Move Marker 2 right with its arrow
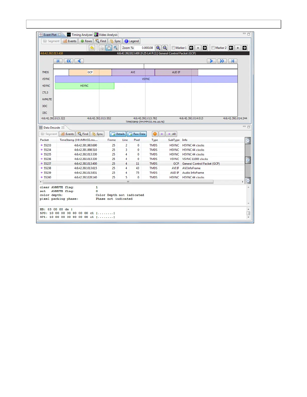Screen dimensions: 307x397 (x=245, y=48)
